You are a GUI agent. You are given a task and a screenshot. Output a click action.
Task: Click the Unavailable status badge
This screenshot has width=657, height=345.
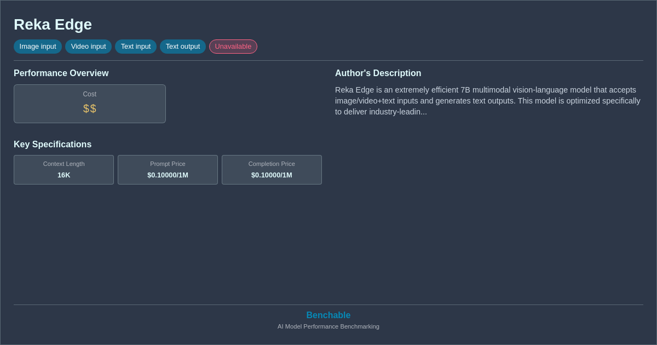tap(233, 47)
